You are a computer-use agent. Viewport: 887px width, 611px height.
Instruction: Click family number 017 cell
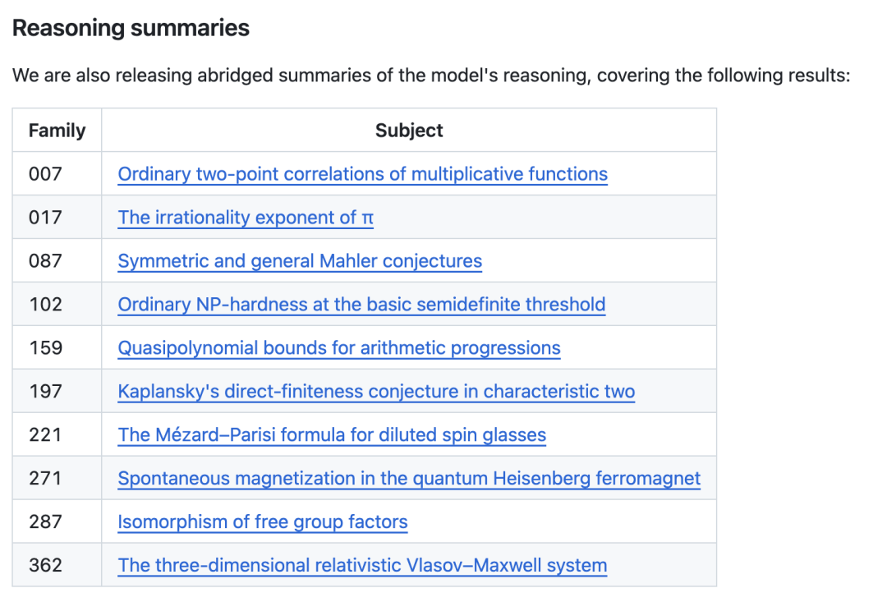pyautogui.click(x=57, y=218)
